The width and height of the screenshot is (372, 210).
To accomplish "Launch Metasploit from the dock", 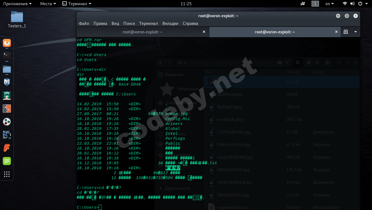I will pos(7,82).
